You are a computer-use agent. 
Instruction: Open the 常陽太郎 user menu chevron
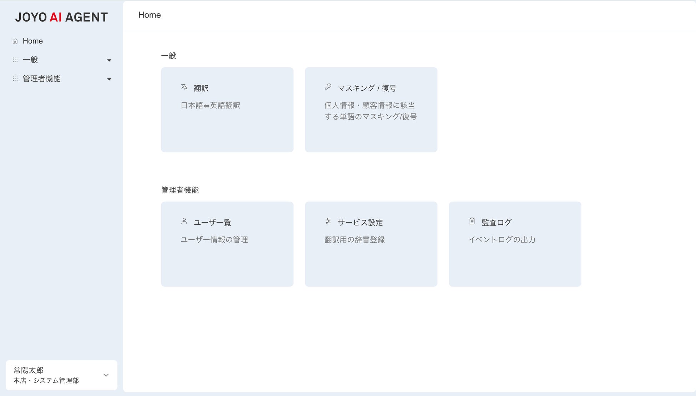(106, 375)
